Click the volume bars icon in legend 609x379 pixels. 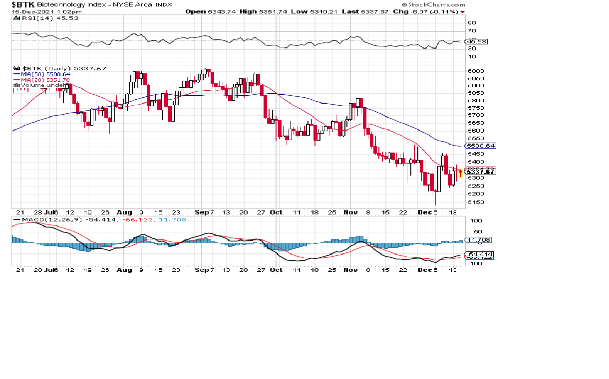15,85
